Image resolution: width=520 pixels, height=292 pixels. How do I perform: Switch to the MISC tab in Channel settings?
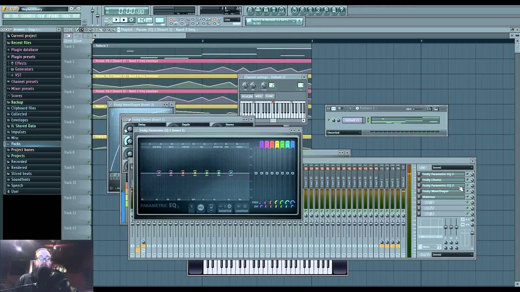click(259, 96)
